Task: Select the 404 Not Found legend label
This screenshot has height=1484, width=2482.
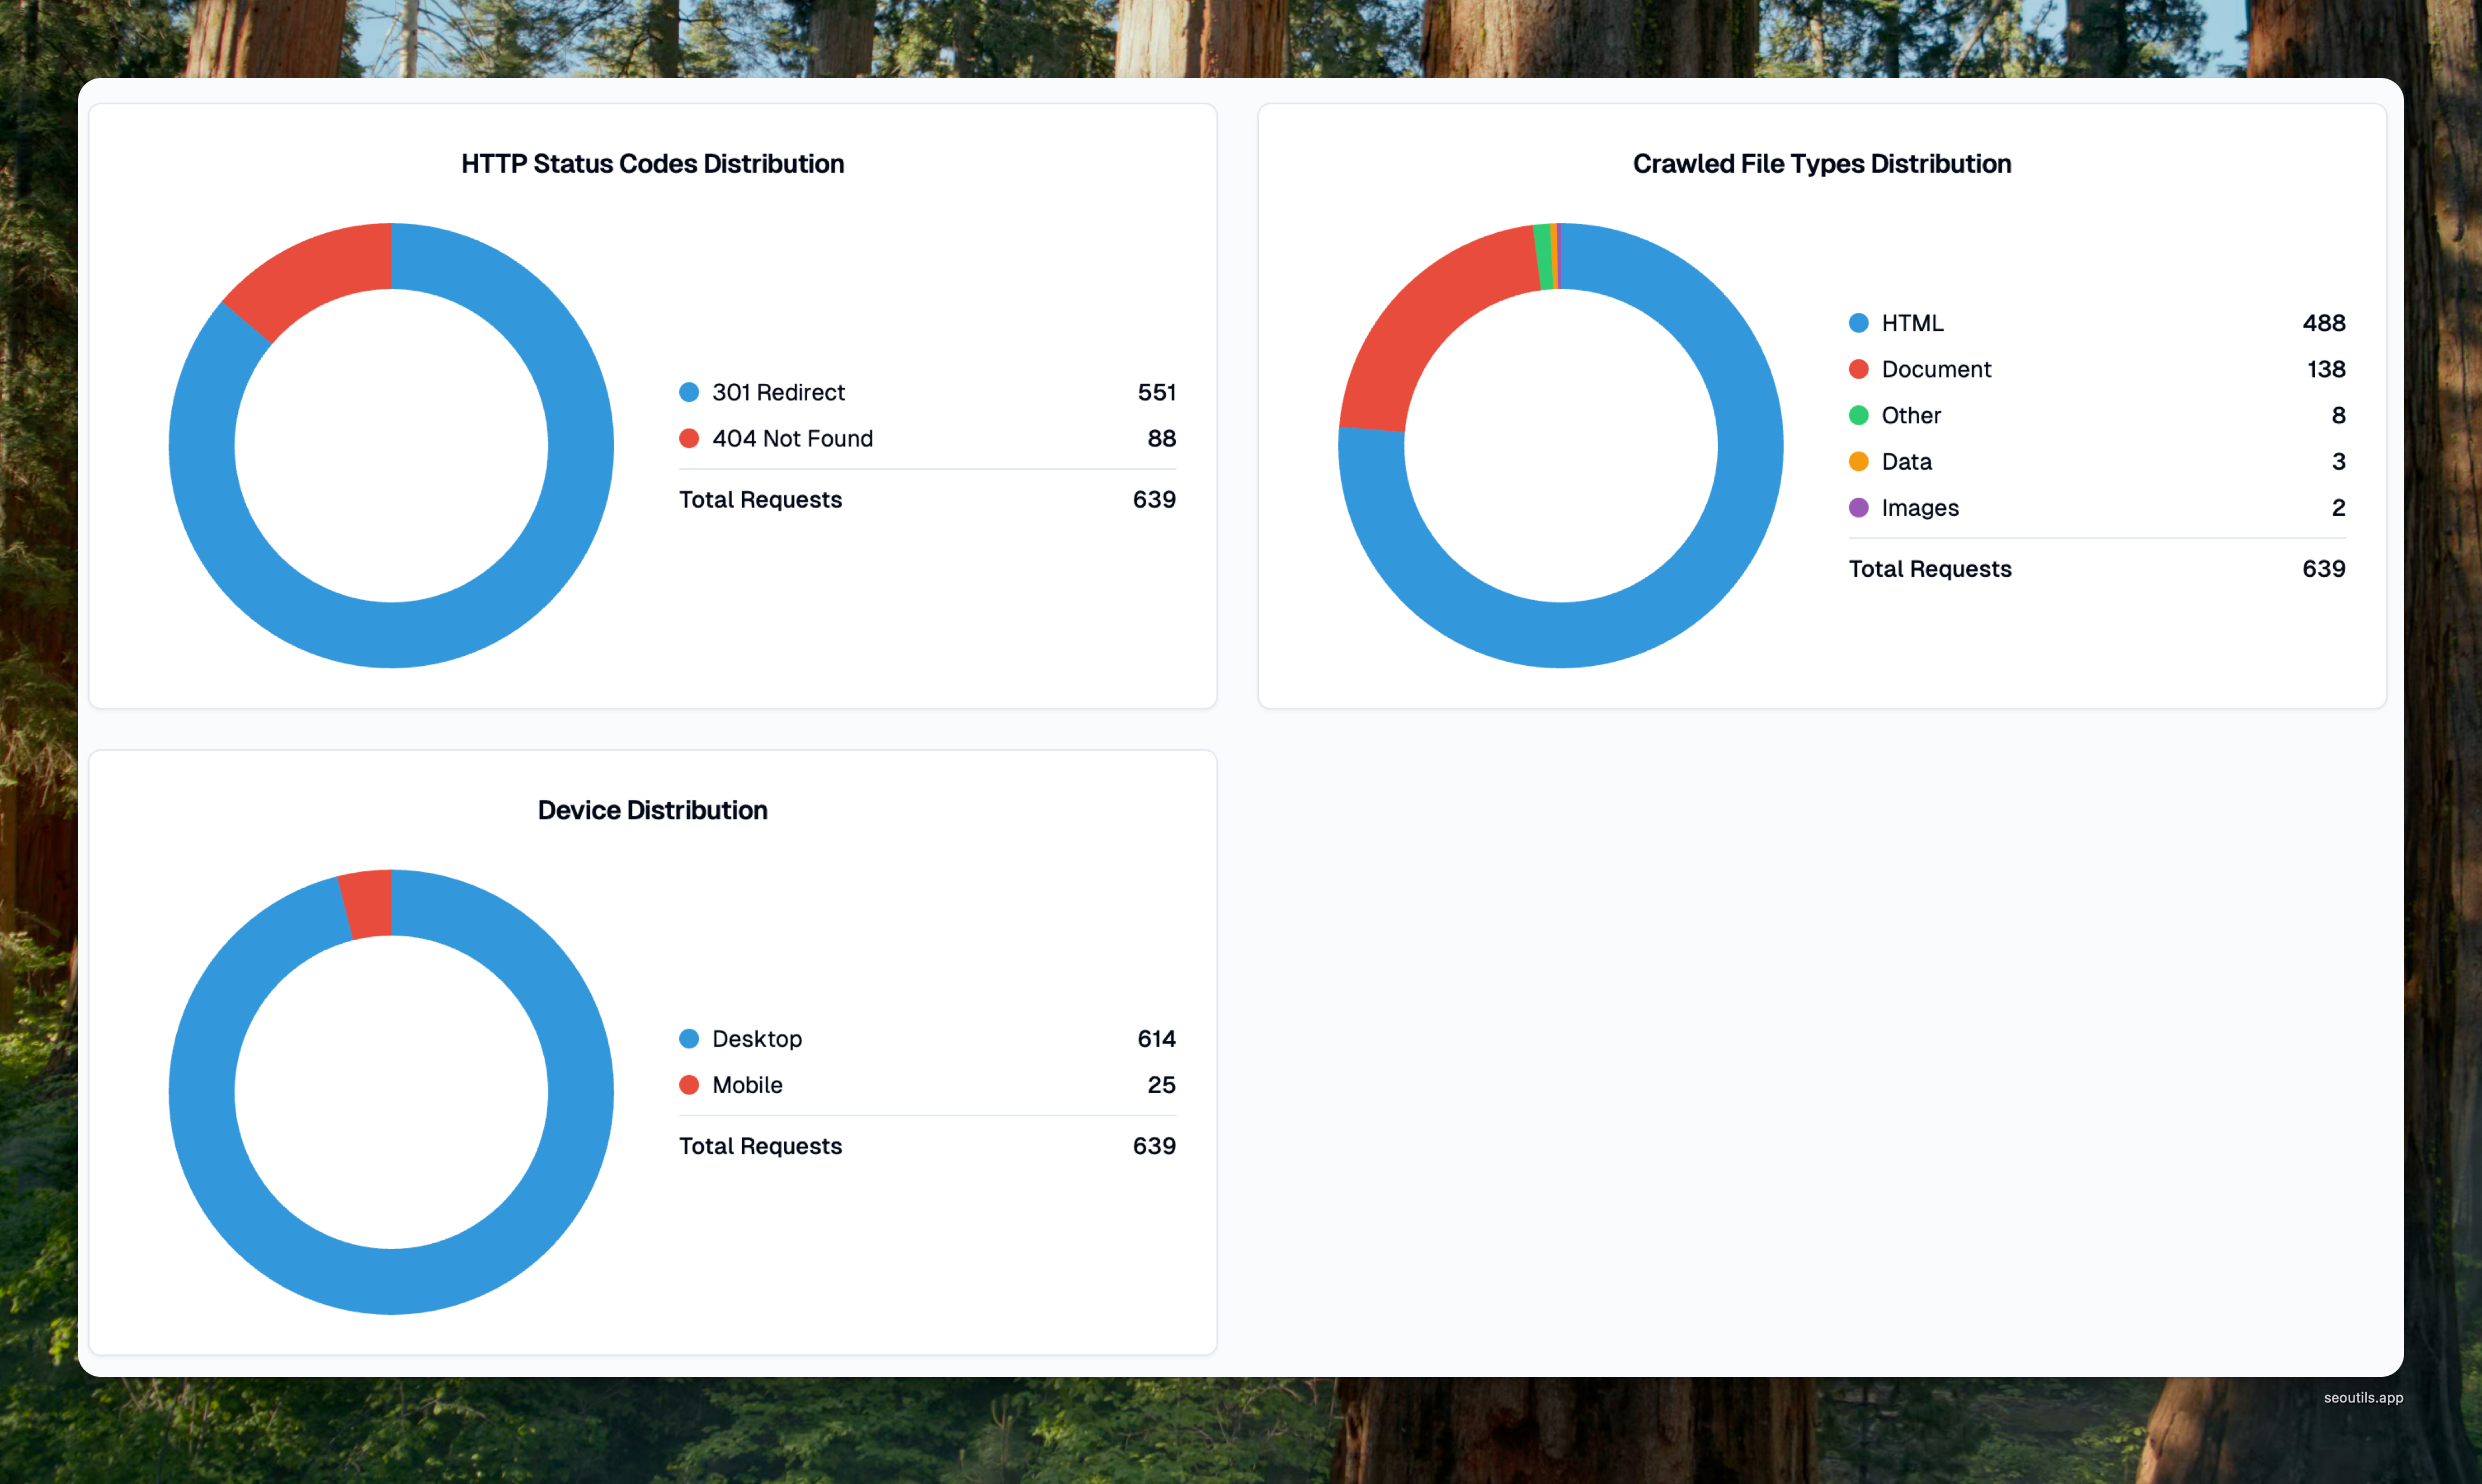Action: [x=792, y=438]
